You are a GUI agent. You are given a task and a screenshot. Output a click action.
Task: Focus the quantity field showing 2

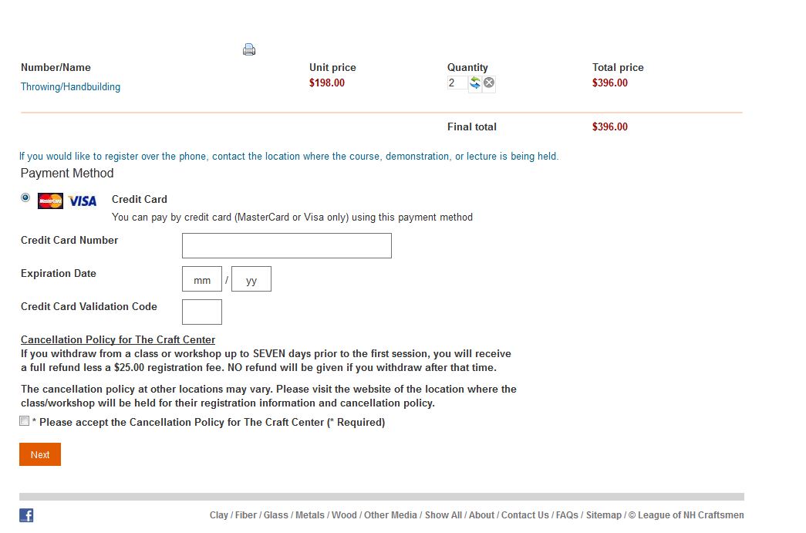[x=457, y=83]
